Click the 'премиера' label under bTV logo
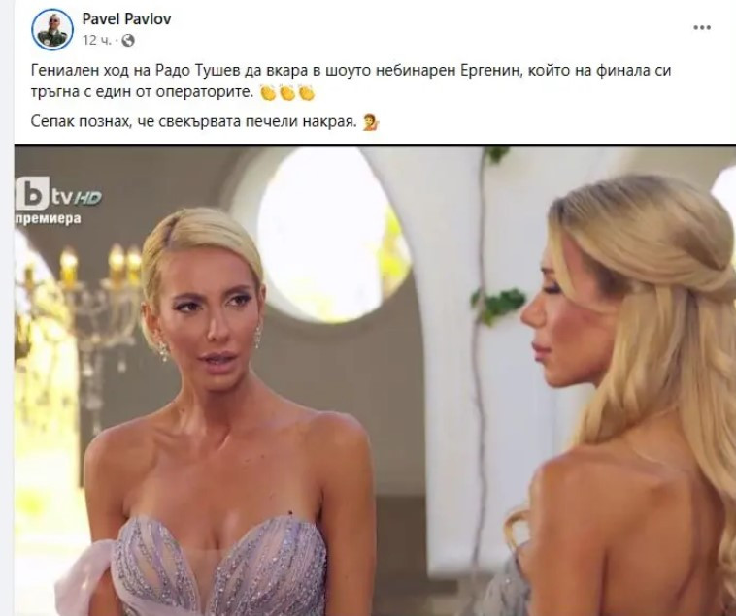This screenshot has height=616, width=736. [x=49, y=218]
